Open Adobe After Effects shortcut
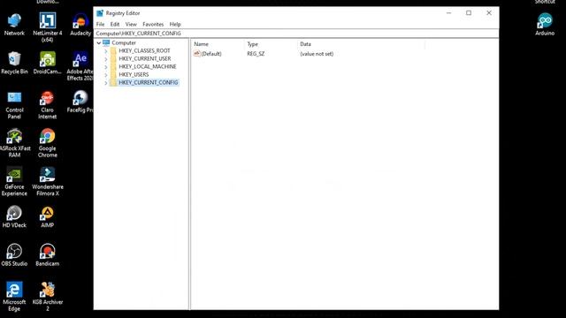Screen dimensions: 566x318 (x=80, y=66)
